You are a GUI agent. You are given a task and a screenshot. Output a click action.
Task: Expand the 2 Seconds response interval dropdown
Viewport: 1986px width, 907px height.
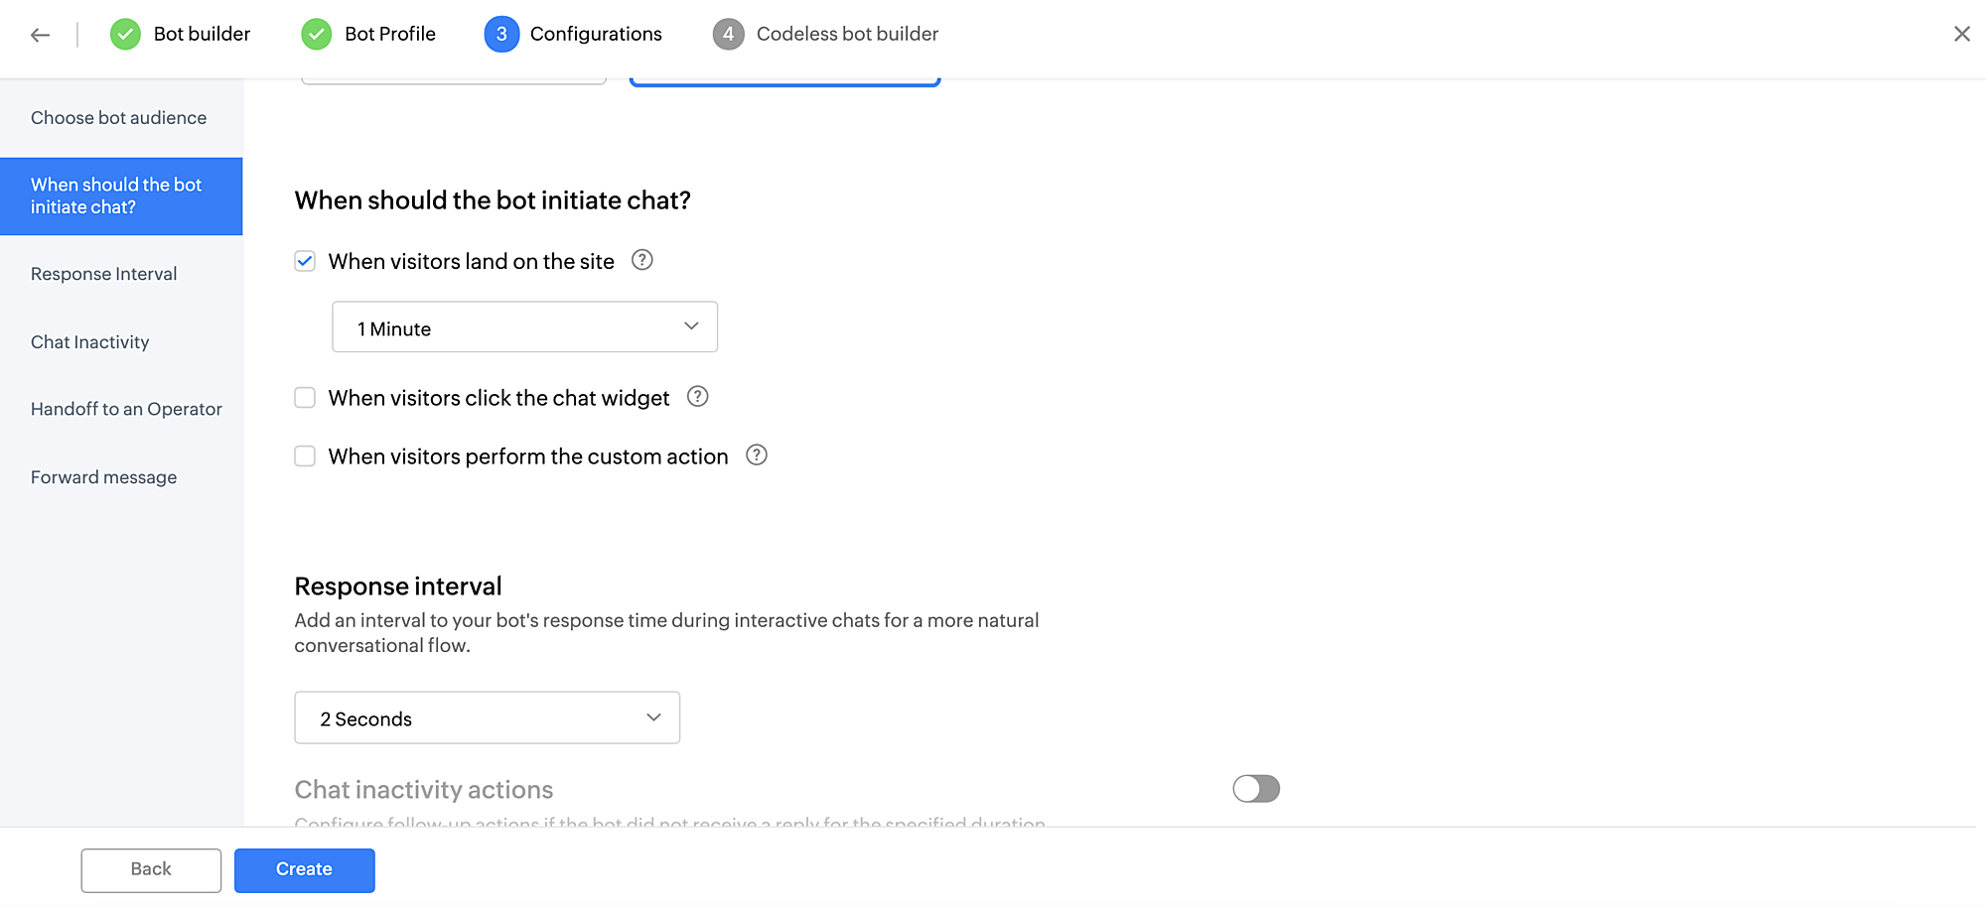(x=487, y=718)
